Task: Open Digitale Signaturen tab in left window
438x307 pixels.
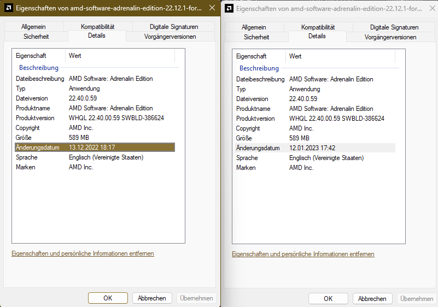Action: 174,27
